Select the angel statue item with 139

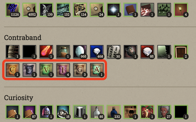click(46, 10)
